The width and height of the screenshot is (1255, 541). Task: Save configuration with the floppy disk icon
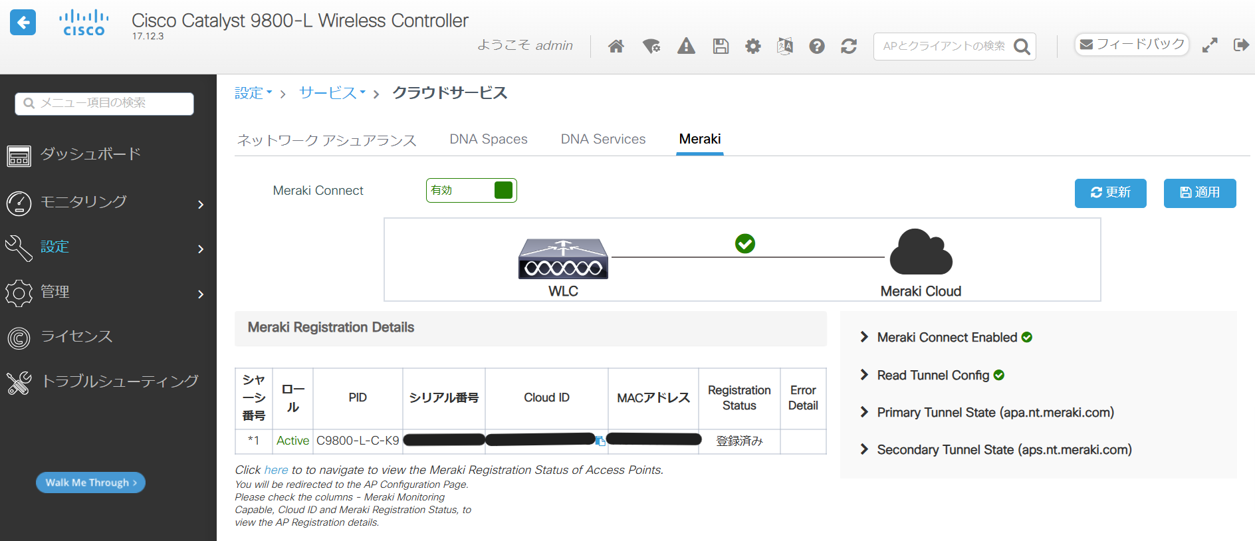click(x=721, y=46)
